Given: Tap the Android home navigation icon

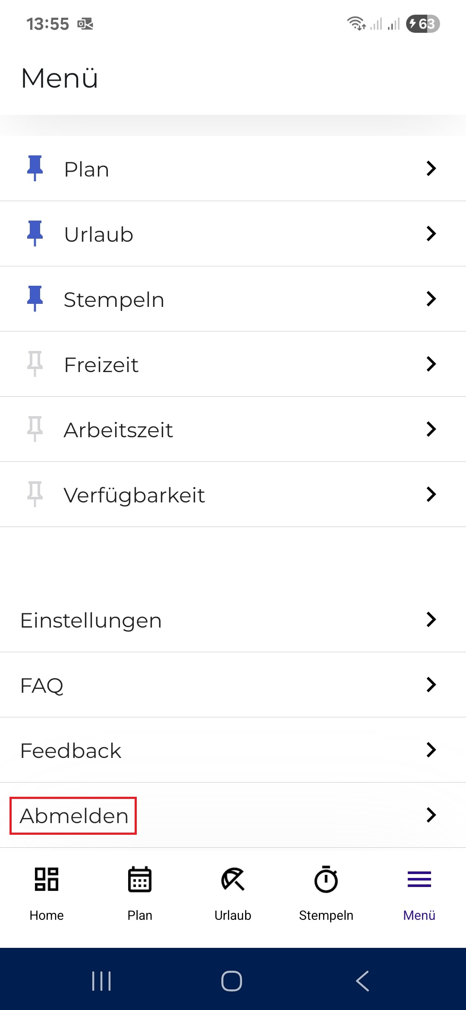Looking at the screenshot, I should pos(232,981).
